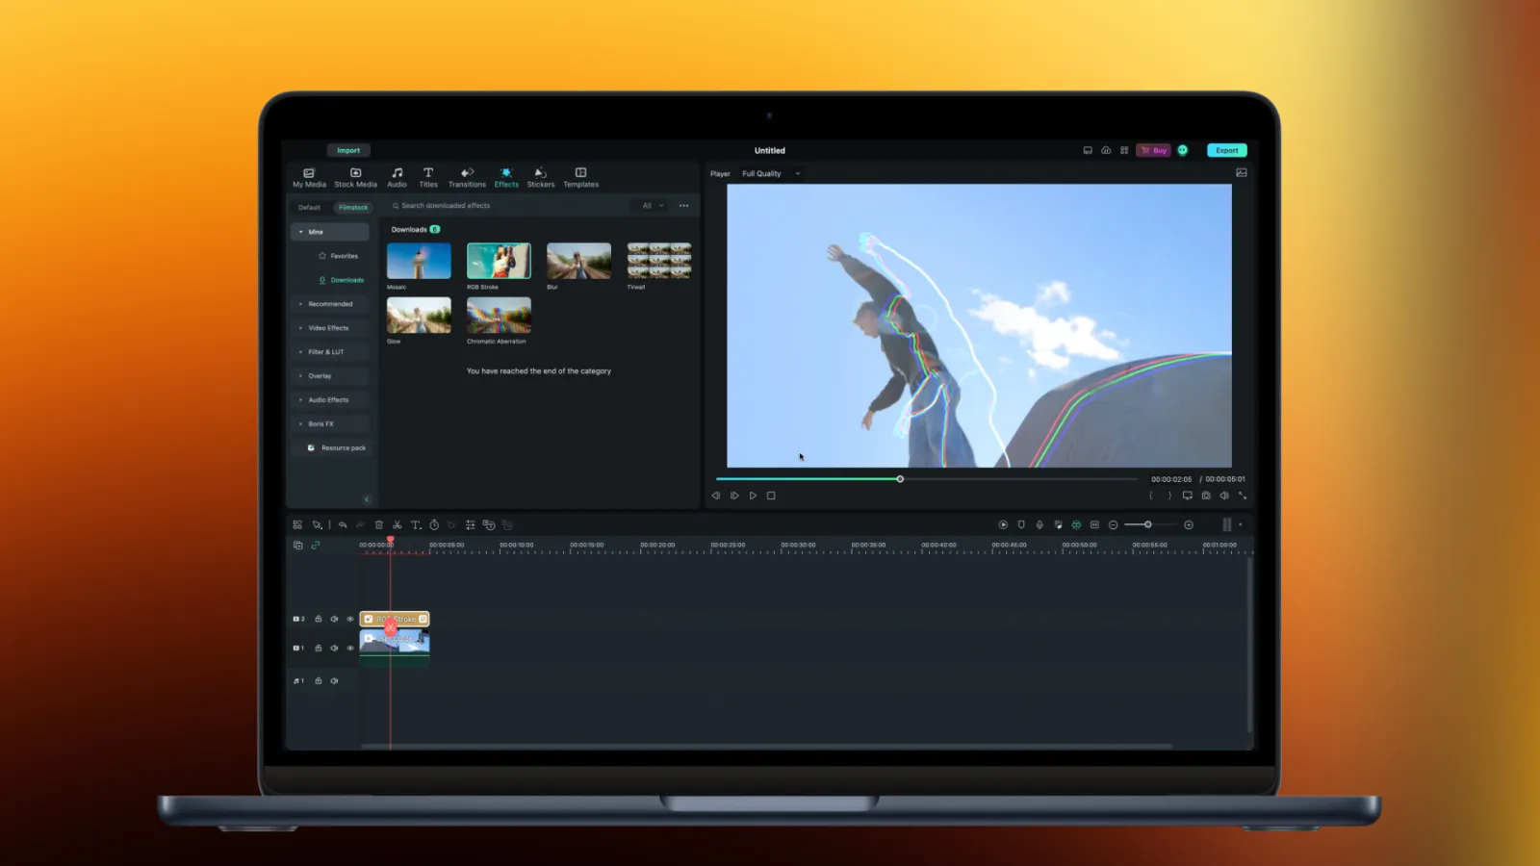Open the Full Quality playback dropdown
Image resolution: width=1540 pixels, height=866 pixels.
[x=770, y=174]
